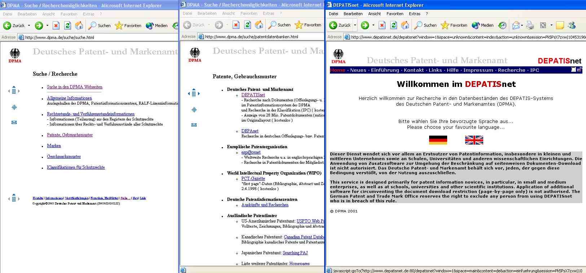Click the Suchen button in patentdatenbanken window toolbar
Image resolution: width=586 pixels, height=273 pixels.
(280, 25)
